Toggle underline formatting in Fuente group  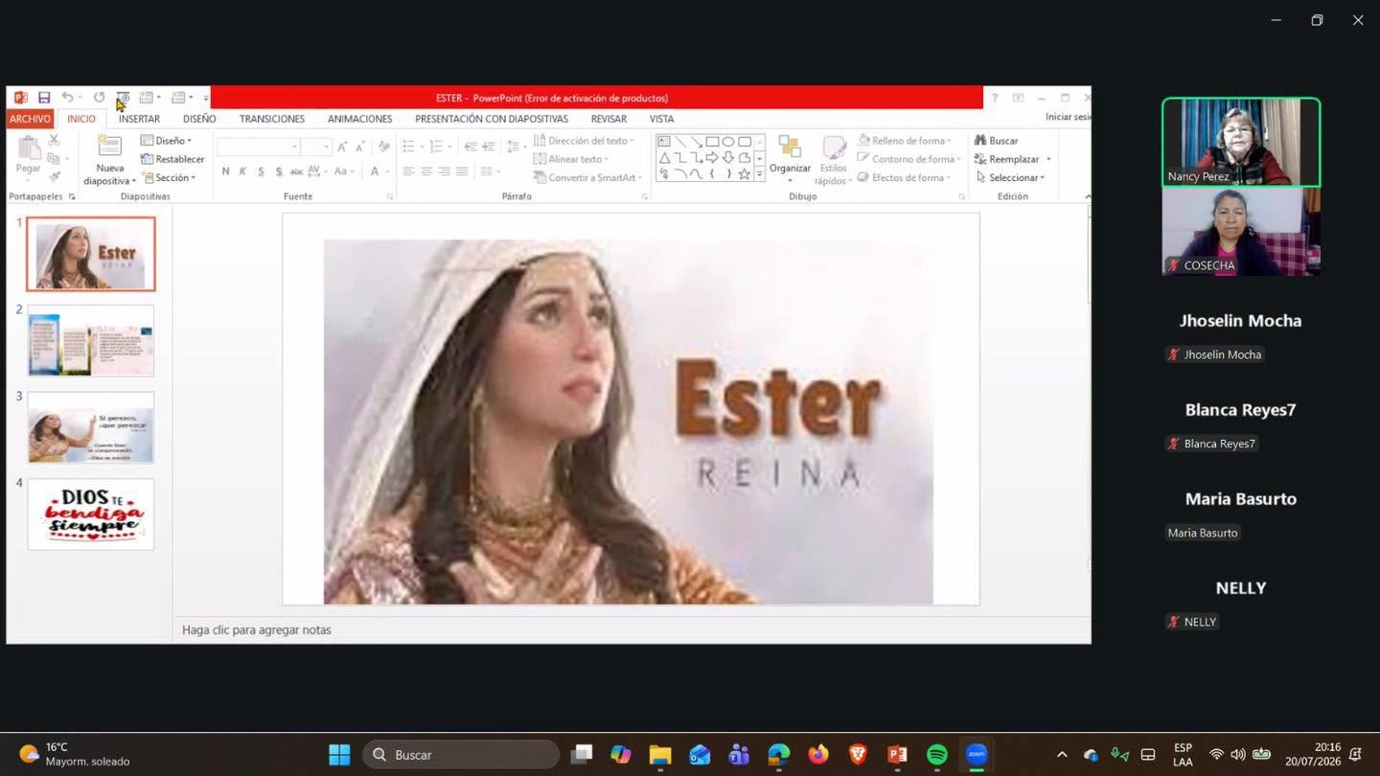(261, 171)
